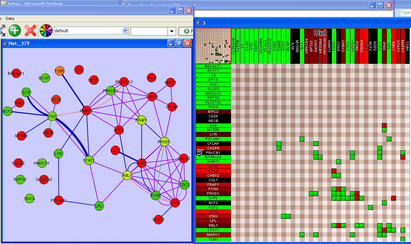Screen dimensions: 411x244
Task: Click the SKP2 node in the network
Action: click(x=142, y=163)
